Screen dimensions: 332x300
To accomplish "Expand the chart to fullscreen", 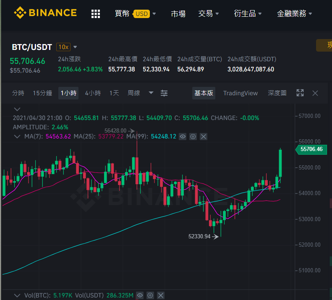I will [x=300, y=93].
